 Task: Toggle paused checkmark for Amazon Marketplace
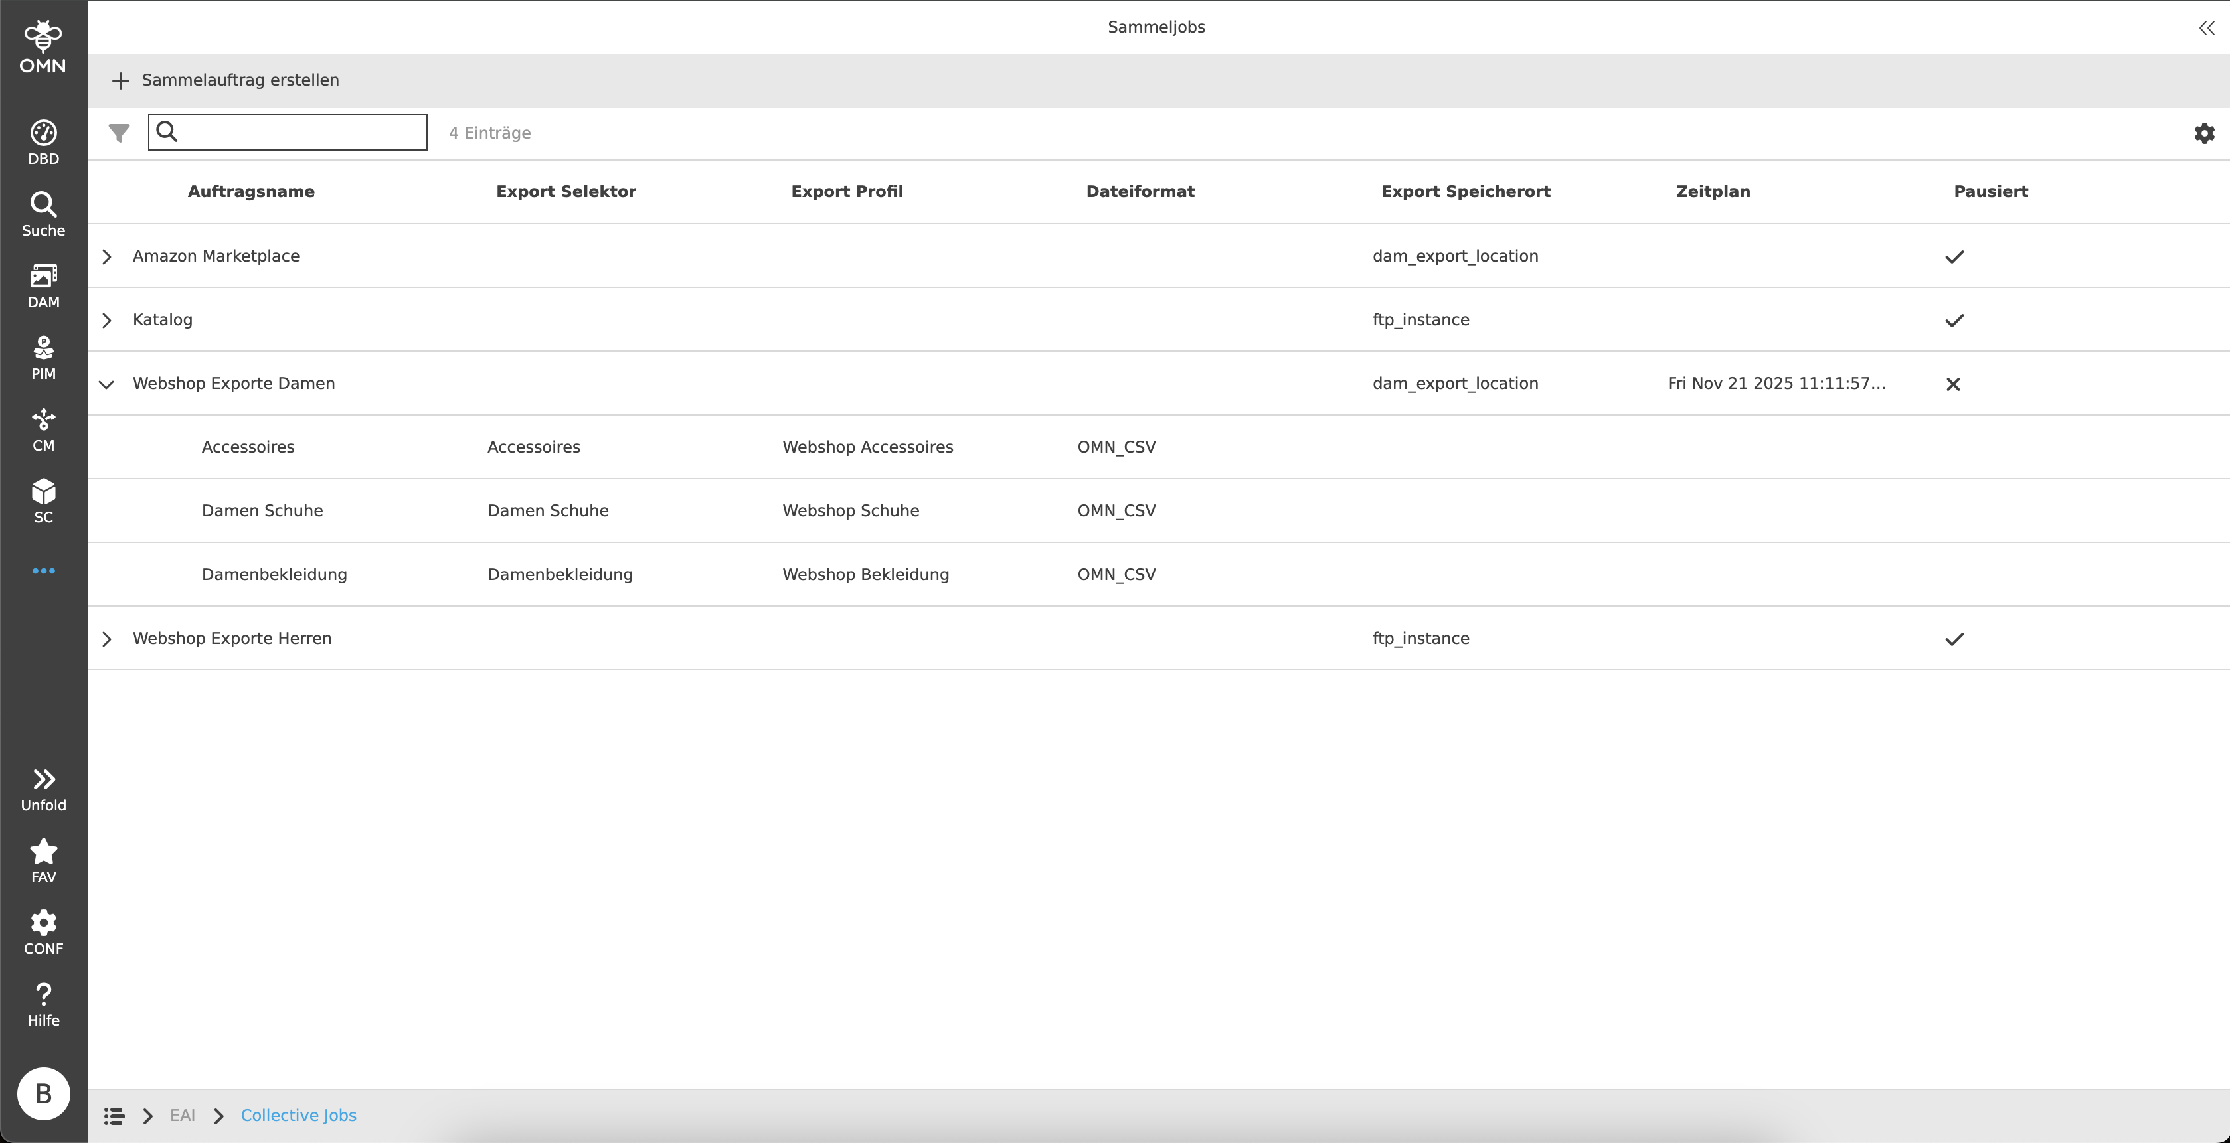coord(1954,256)
